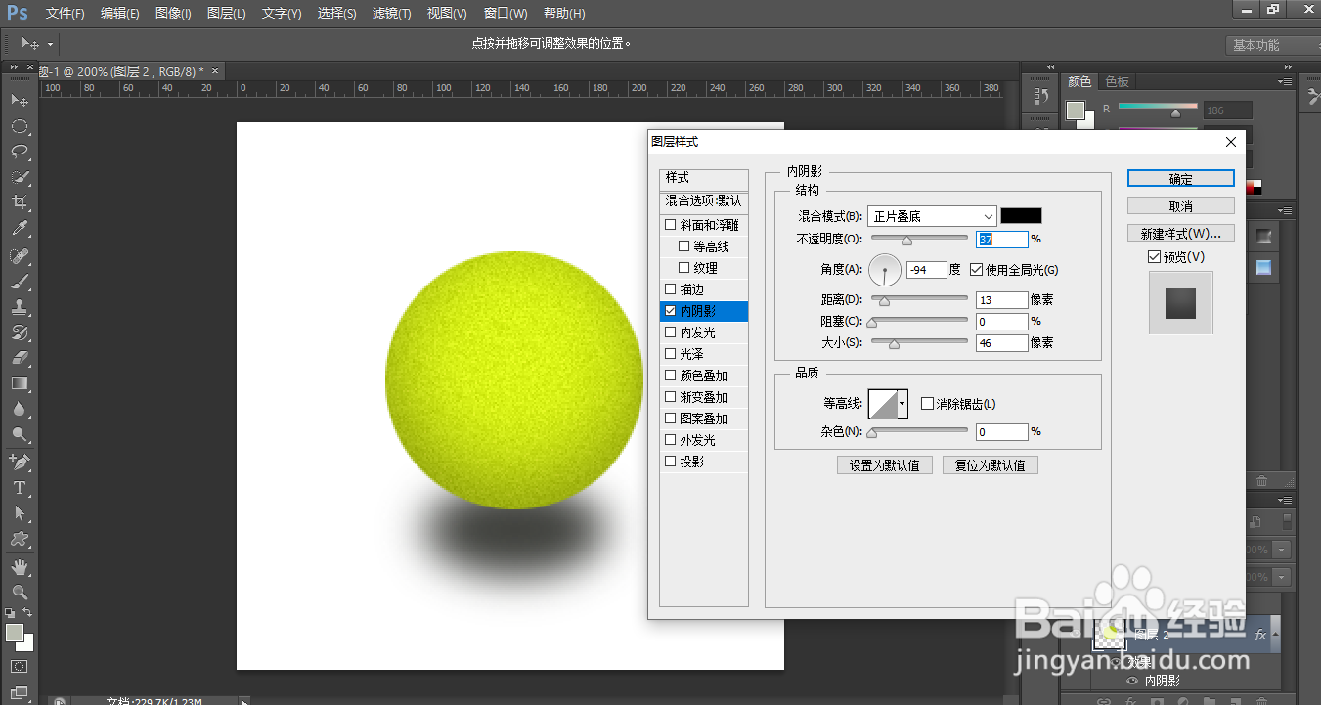The height and width of the screenshot is (705, 1321).
Task: Toggle the 消除锯齿 checkbox
Action: (927, 404)
